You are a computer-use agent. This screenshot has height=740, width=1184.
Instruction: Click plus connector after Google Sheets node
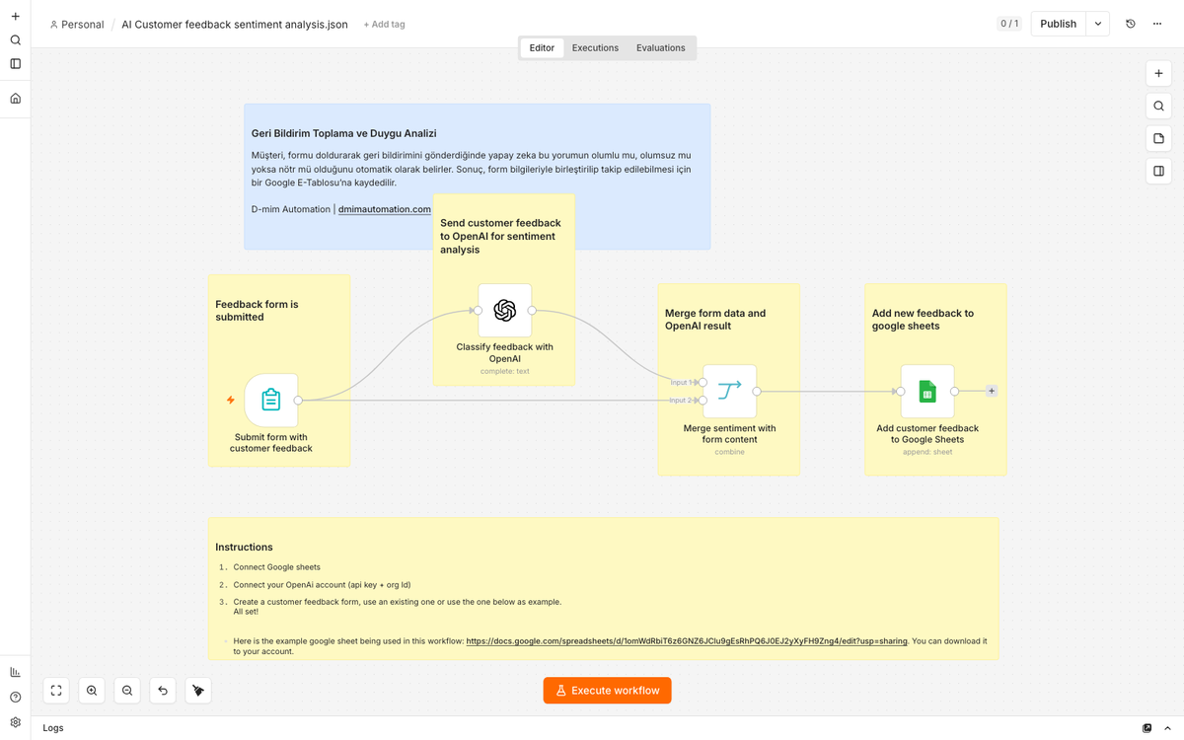pos(992,391)
